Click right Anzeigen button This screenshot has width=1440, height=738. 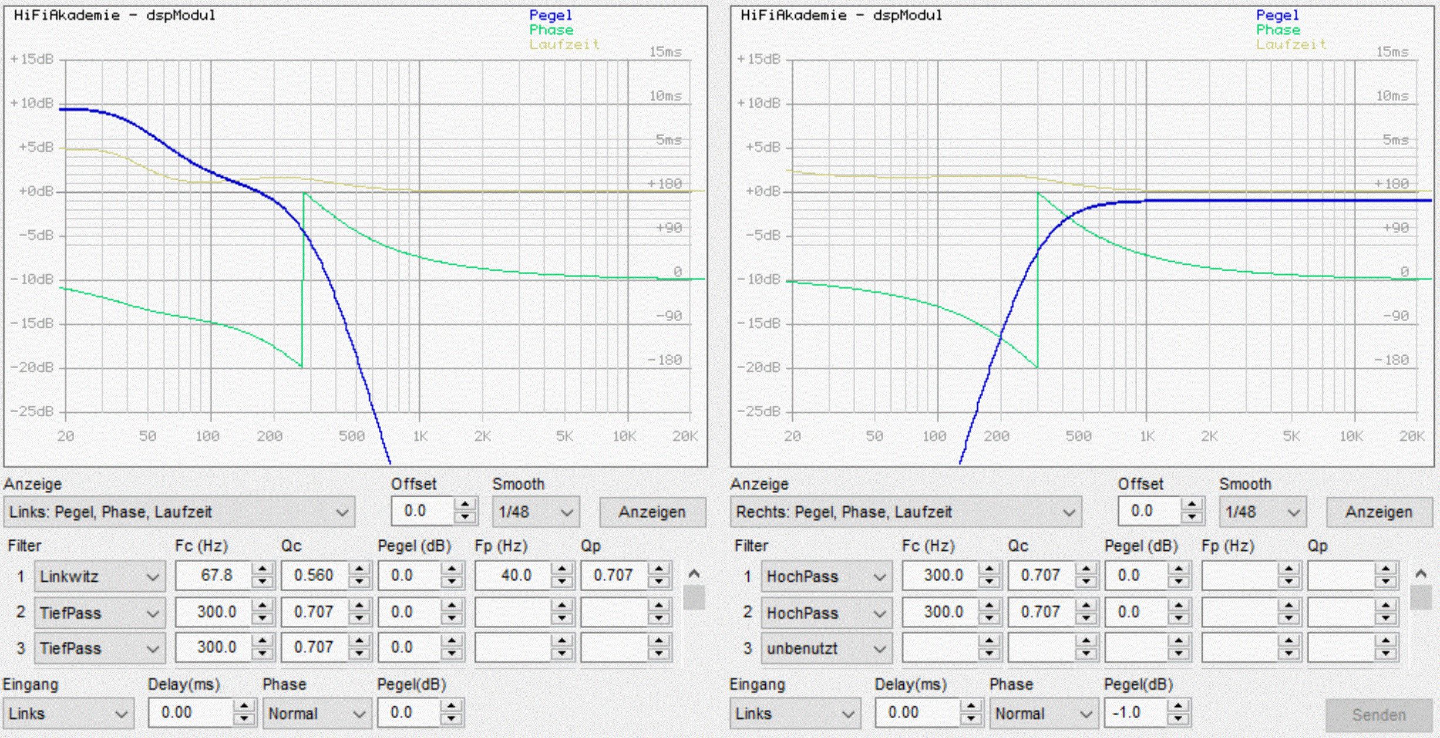[x=1378, y=512]
